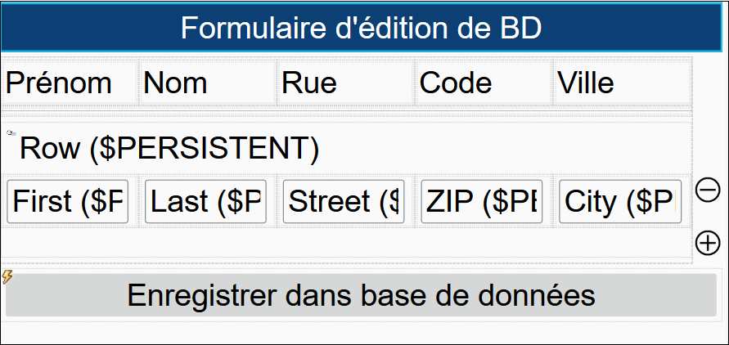
Task: Select the Street input field
Action: point(344,201)
